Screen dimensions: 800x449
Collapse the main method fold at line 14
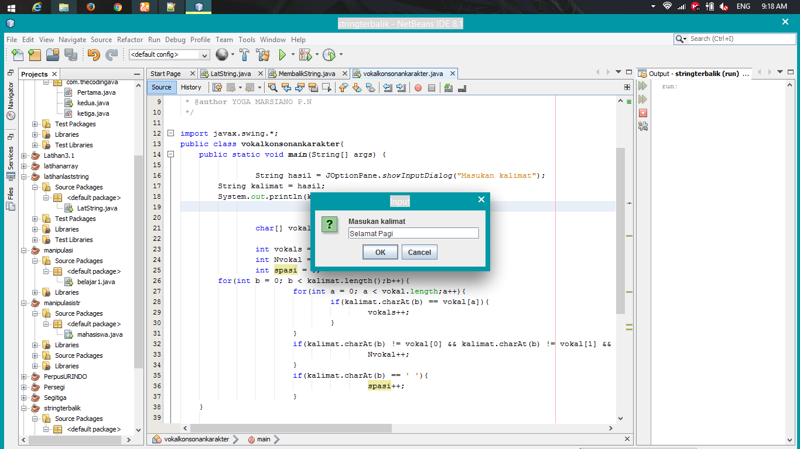pyautogui.click(x=170, y=154)
